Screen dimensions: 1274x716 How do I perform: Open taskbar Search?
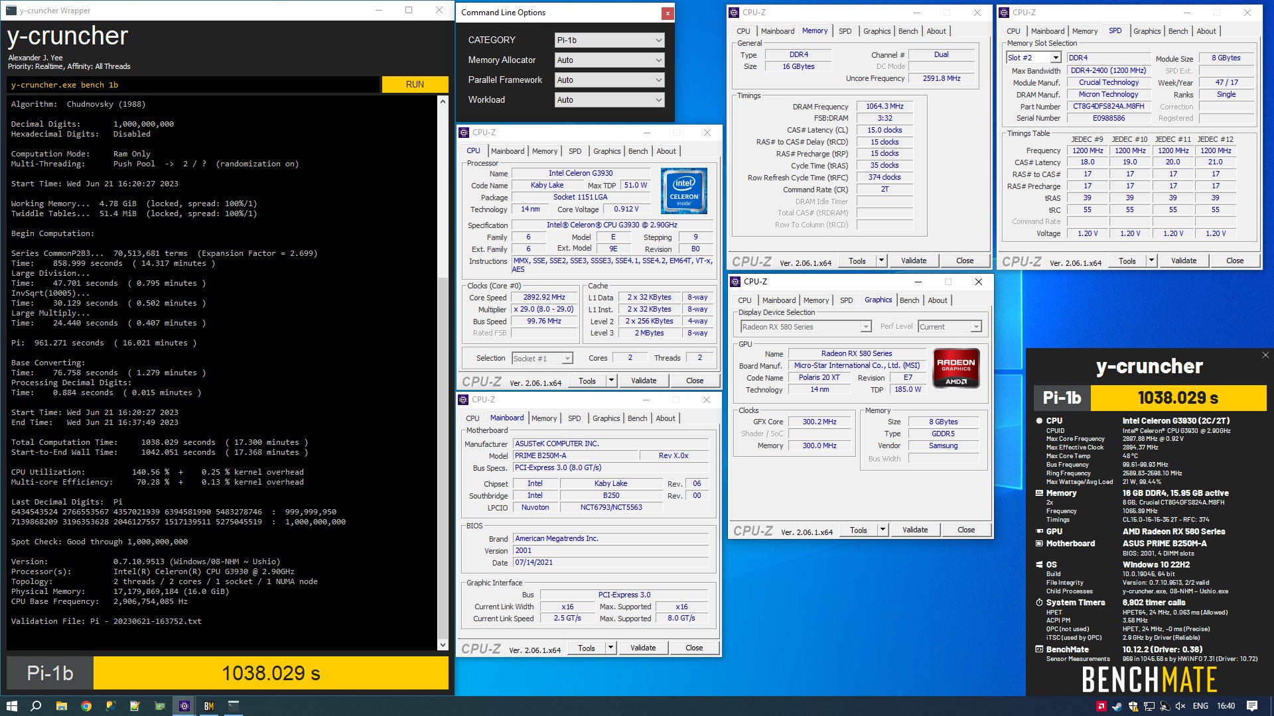[x=36, y=706]
